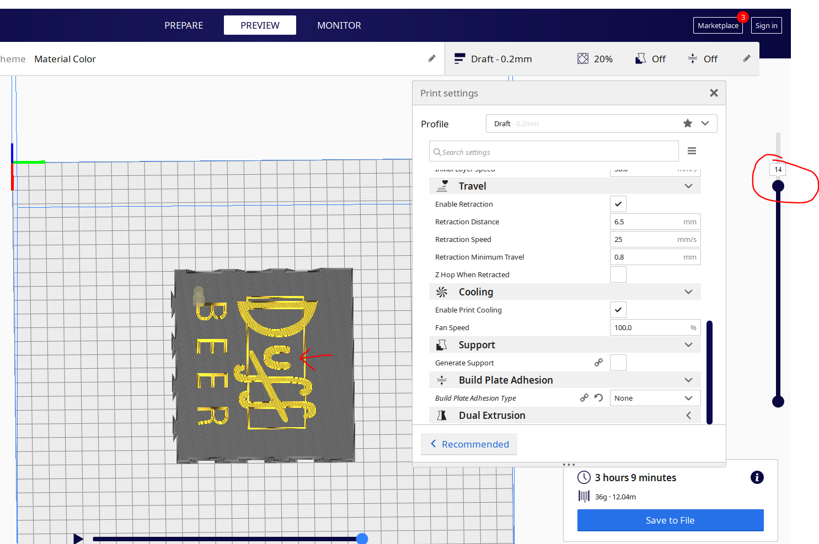Click the Dual Extrusion icon

coord(442,416)
